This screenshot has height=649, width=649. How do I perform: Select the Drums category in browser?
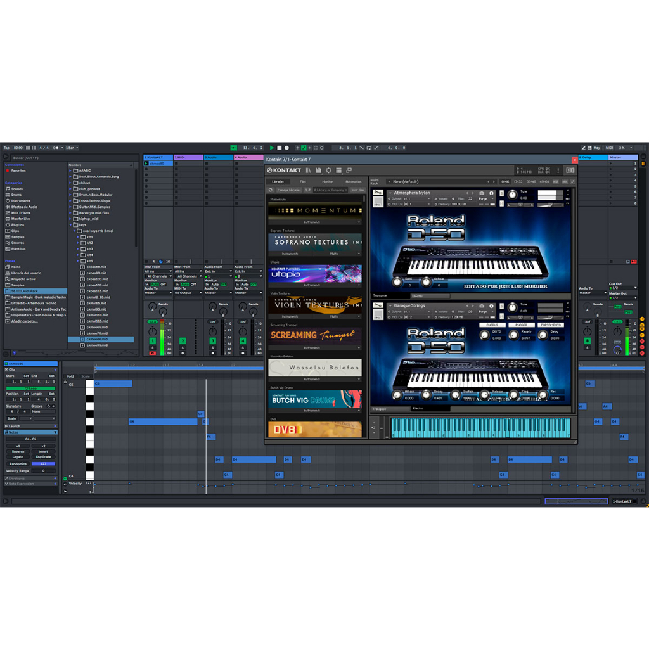(x=16, y=195)
